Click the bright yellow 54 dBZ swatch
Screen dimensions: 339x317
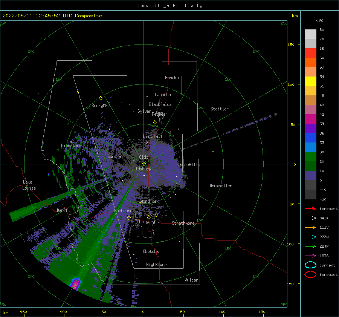click(310, 81)
